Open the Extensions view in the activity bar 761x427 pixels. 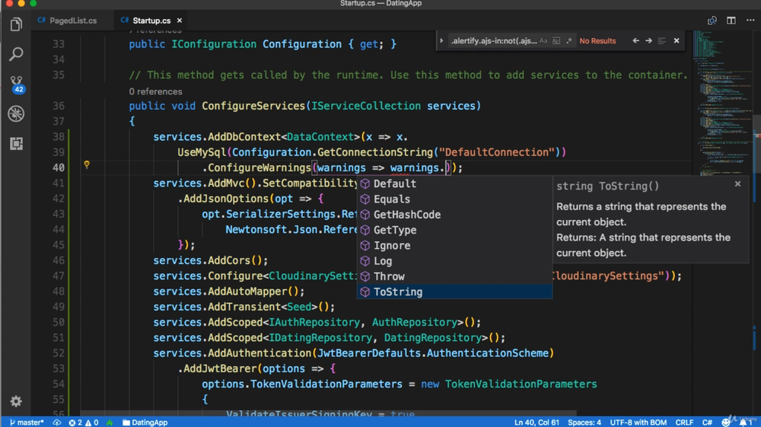[x=16, y=144]
